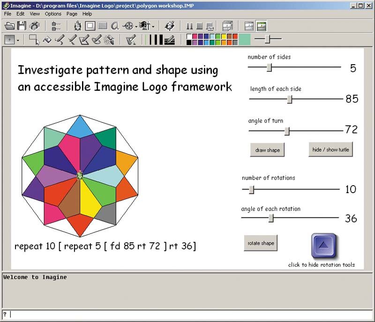Select the freehand pencil tool

pyautogui.click(x=60, y=40)
